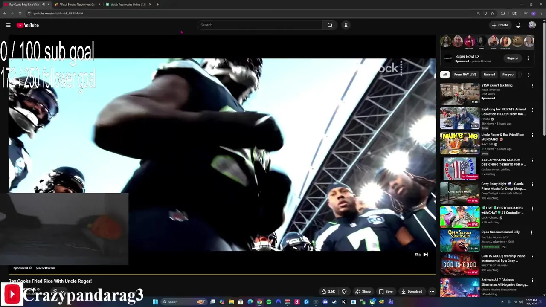This screenshot has width=546, height=307.
Task: Open the account avatar menu
Action: click(x=532, y=25)
